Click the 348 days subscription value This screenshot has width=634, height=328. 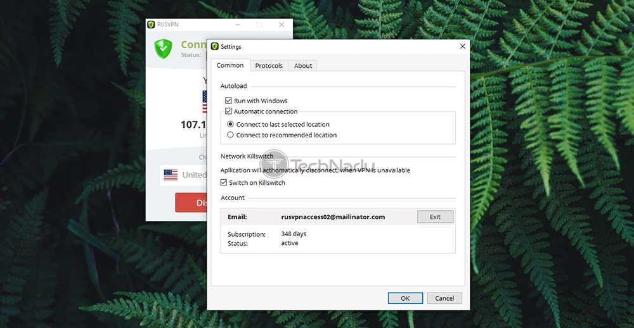[x=294, y=234]
